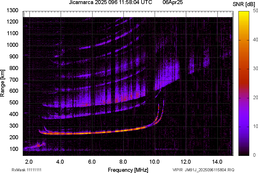Click the range tick label "300"
The image size is (258, 173).
point(14,126)
